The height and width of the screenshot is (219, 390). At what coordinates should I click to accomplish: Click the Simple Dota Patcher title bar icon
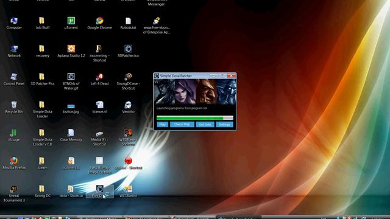coord(157,75)
